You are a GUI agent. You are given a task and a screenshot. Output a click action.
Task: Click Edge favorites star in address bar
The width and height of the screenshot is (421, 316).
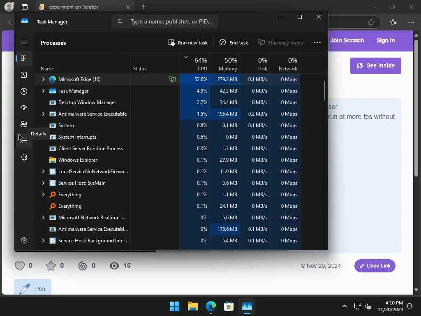click(x=371, y=22)
